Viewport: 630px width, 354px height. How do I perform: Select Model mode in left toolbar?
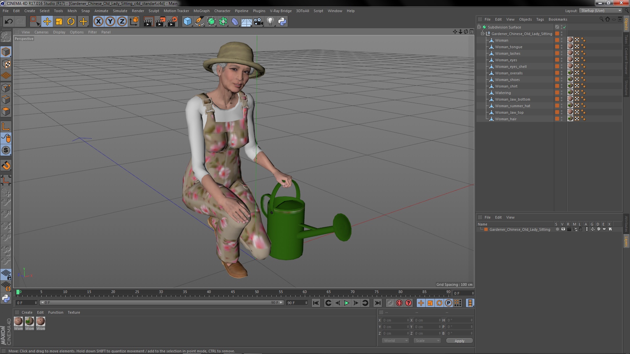click(x=6, y=52)
